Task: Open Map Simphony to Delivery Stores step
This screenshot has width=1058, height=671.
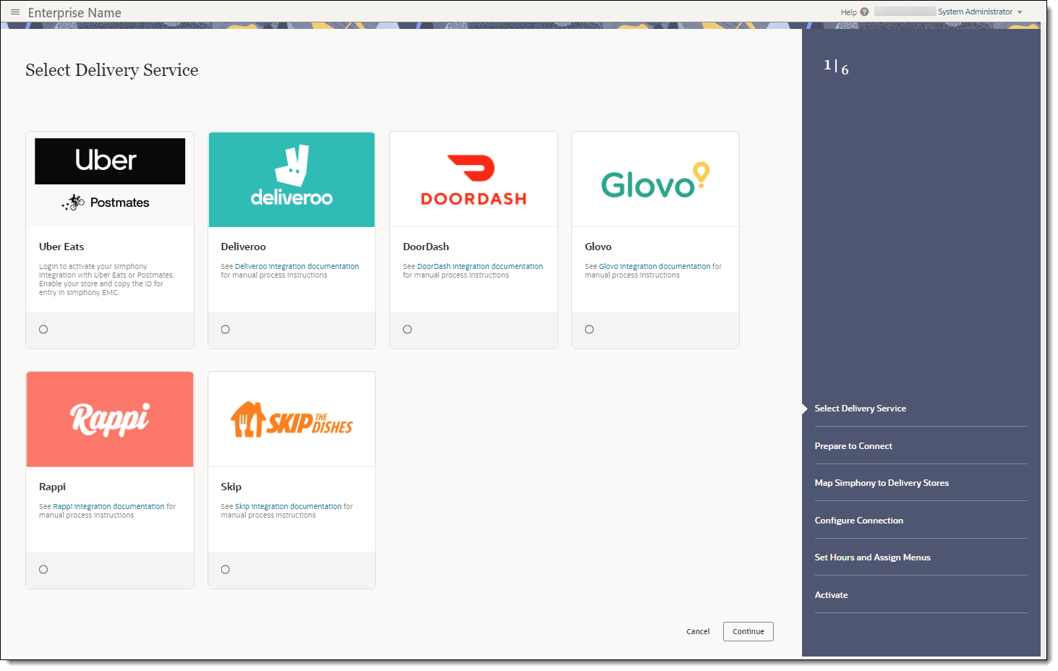Action: point(882,483)
